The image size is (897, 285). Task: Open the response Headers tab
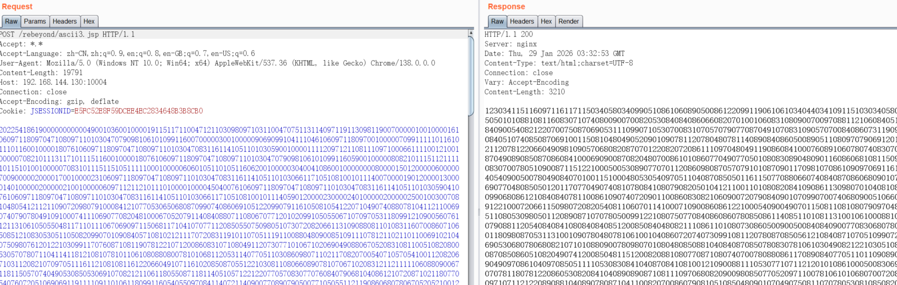tap(522, 21)
